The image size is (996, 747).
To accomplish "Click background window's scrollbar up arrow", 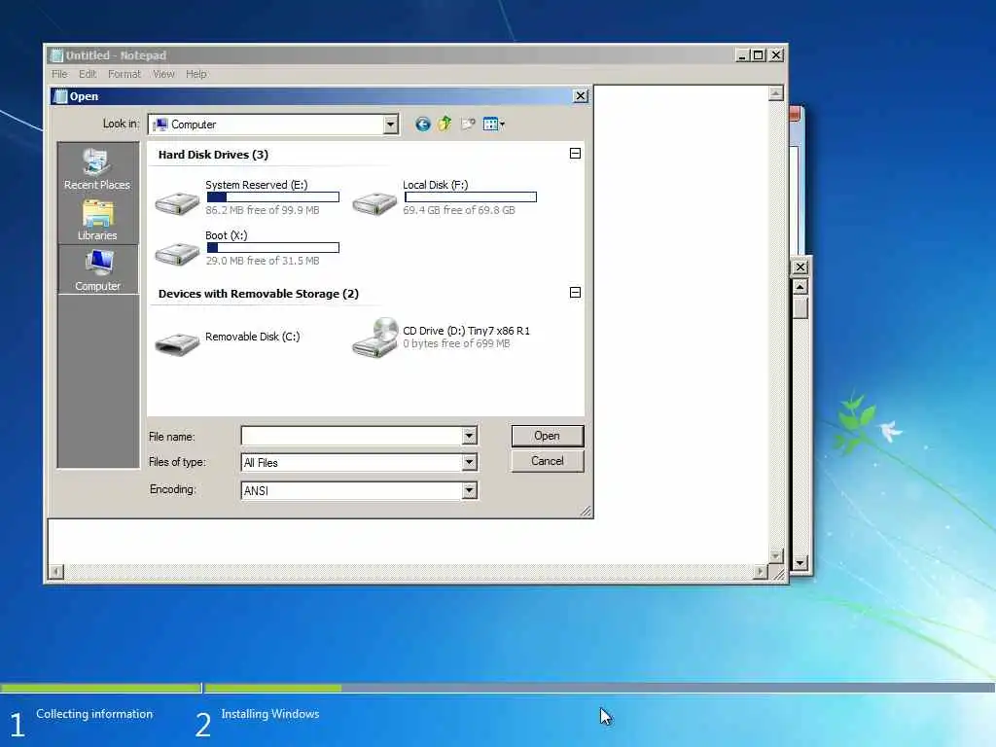I will click(x=800, y=287).
